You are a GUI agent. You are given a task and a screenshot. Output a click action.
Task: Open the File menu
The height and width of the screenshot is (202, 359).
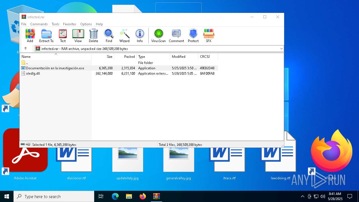click(x=24, y=24)
